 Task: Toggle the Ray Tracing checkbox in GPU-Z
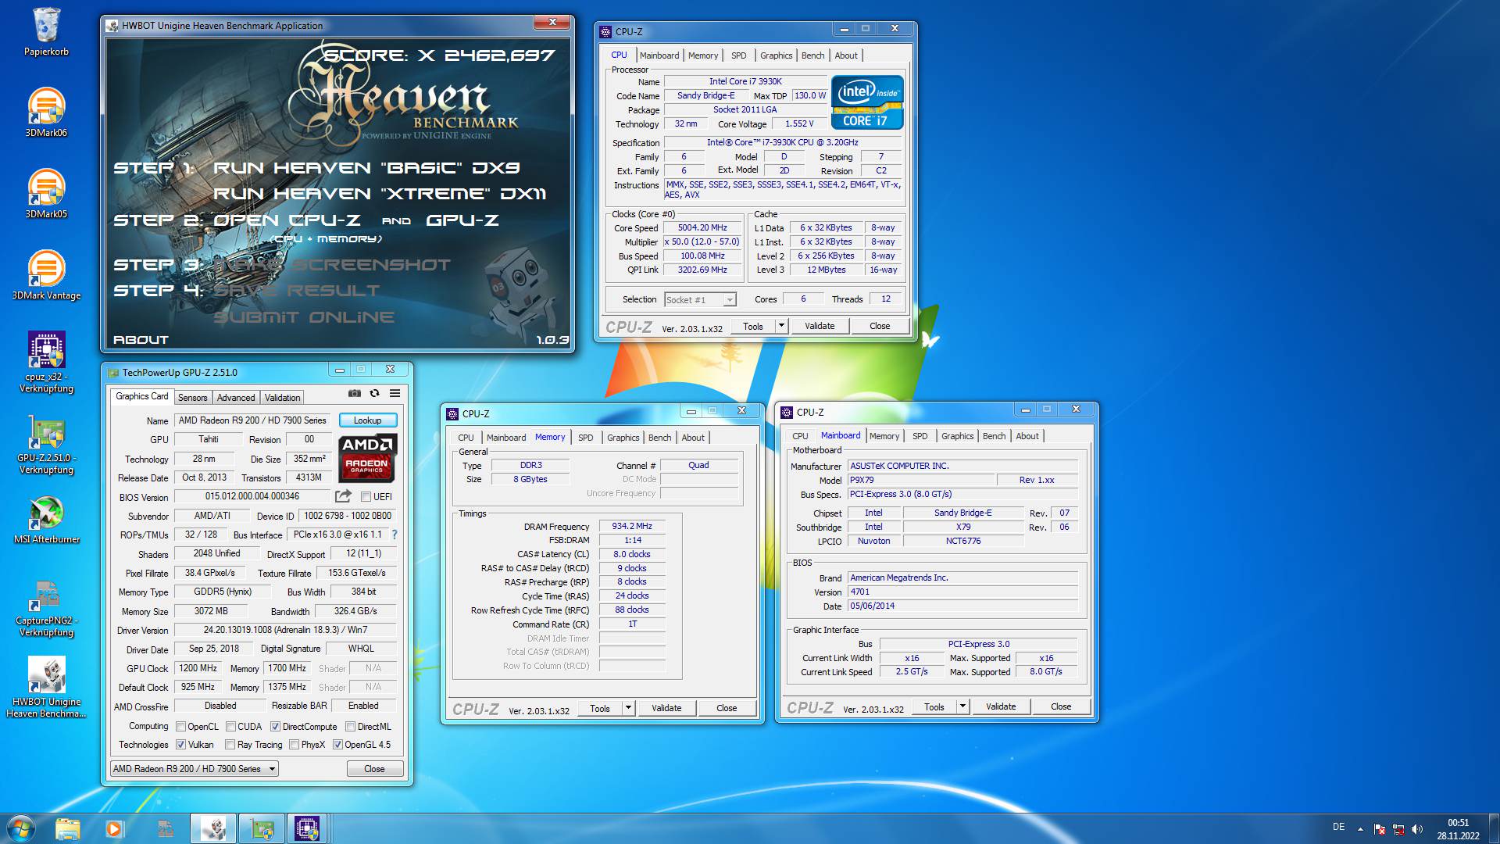pyautogui.click(x=230, y=745)
